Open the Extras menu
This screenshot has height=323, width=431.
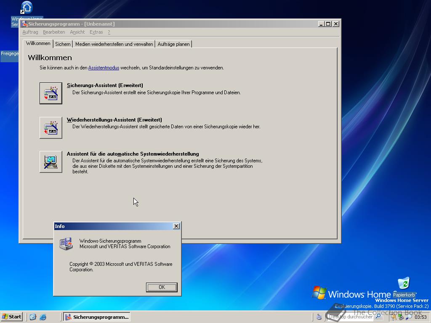point(96,32)
